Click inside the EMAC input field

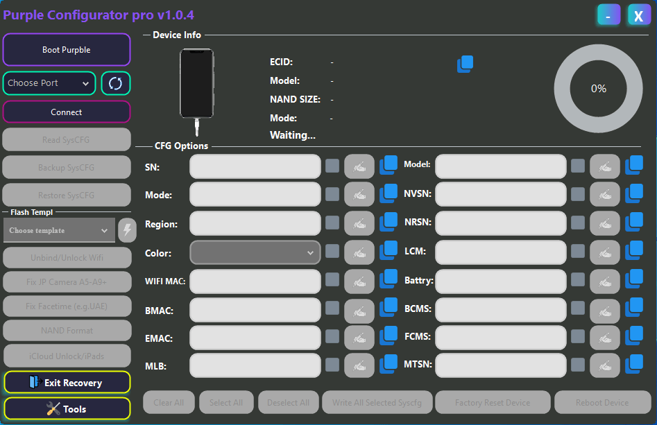pos(255,338)
